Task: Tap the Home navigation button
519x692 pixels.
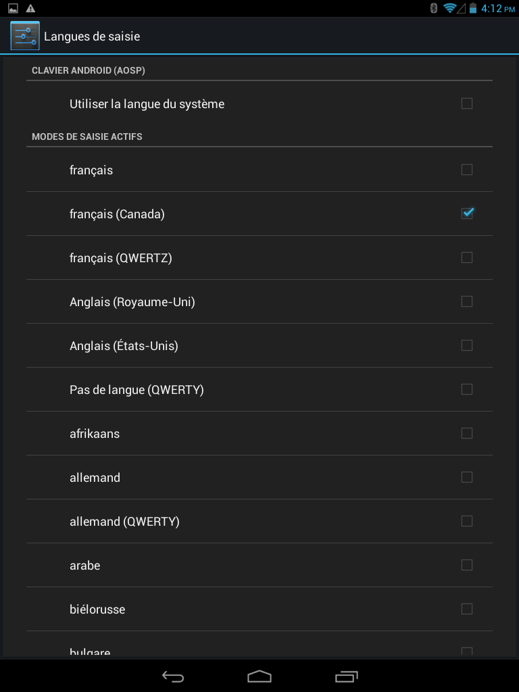Action: 259,676
